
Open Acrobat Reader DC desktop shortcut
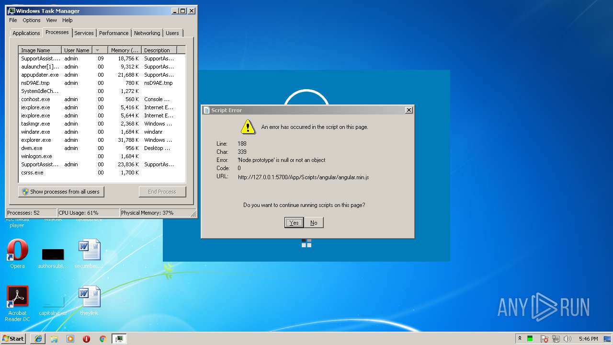tap(17, 304)
